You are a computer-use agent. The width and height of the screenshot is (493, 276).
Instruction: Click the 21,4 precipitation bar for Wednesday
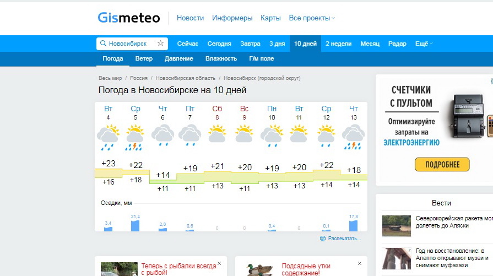click(x=135, y=225)
